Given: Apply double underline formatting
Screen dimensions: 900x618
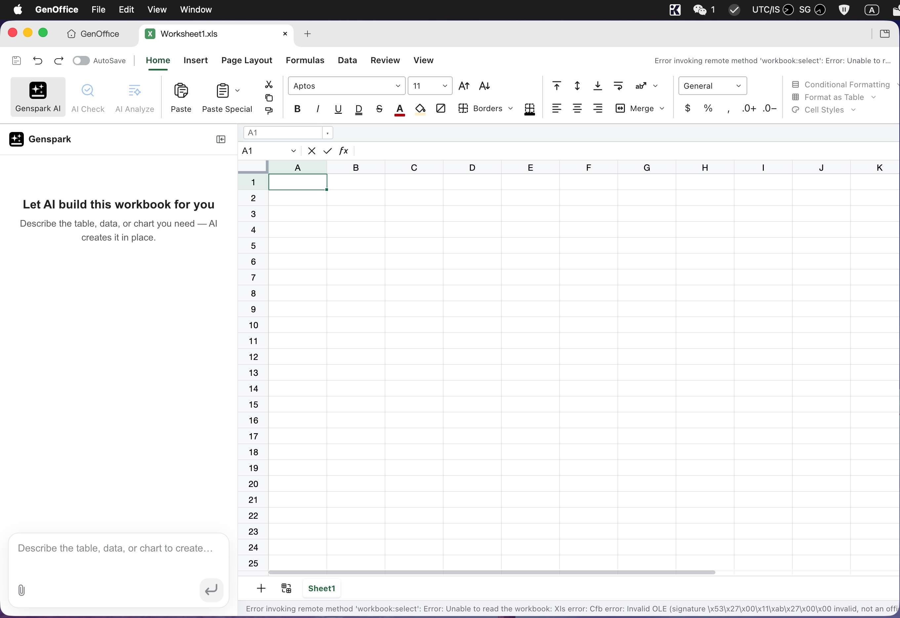Looking at the screenshot, I should (x=359, y=109).
